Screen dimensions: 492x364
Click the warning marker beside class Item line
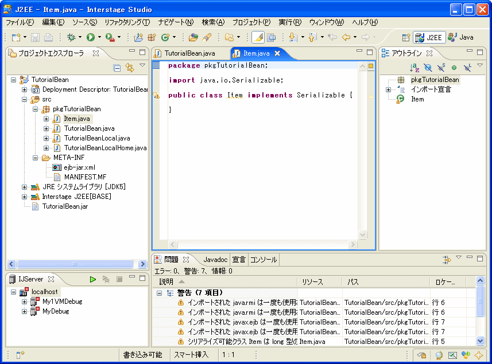(x=156, y=95)
